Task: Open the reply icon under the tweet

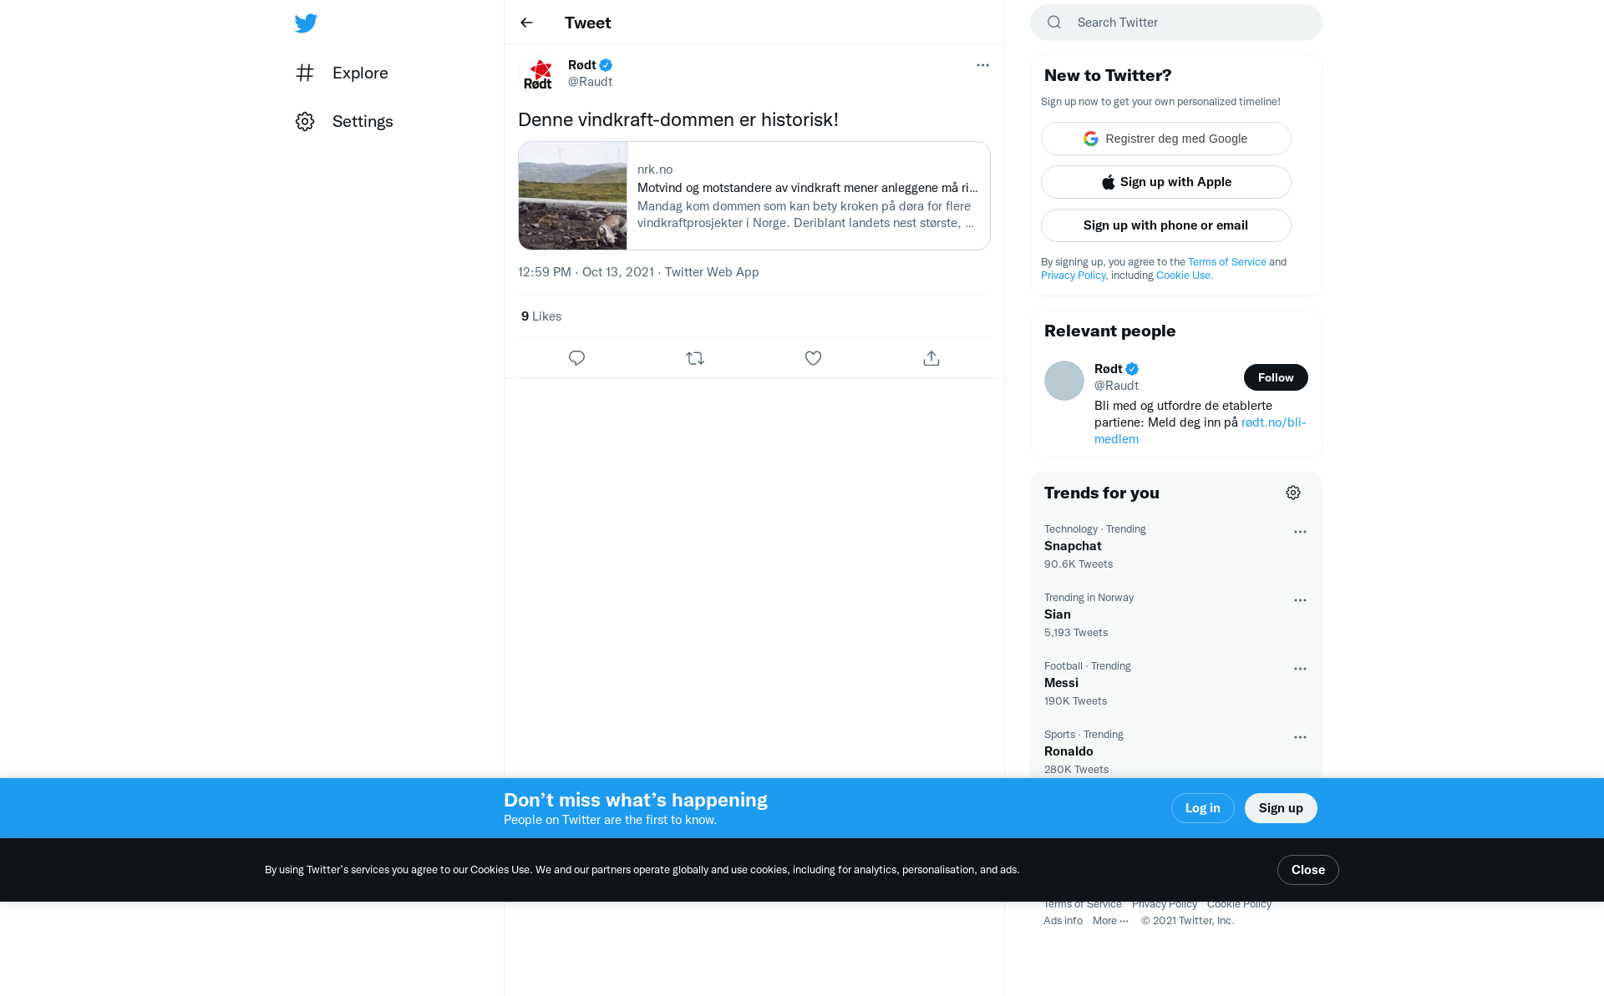Action: (576, 358)
